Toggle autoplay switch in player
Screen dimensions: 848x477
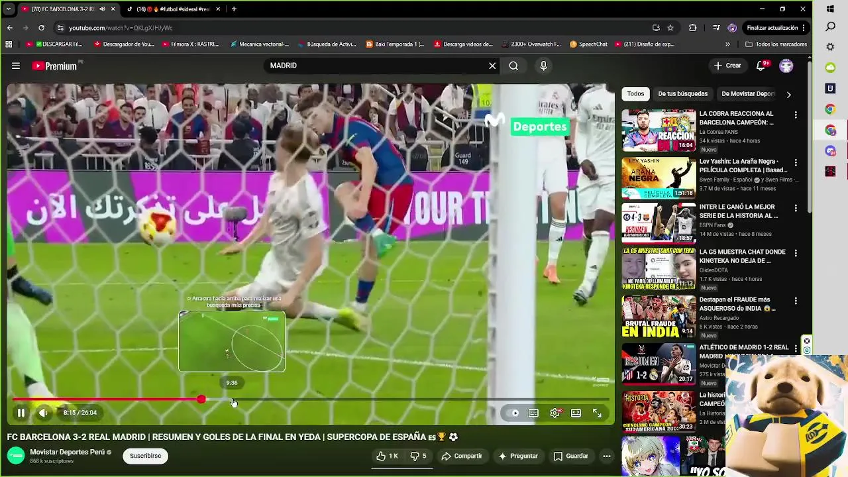[512, 413]
